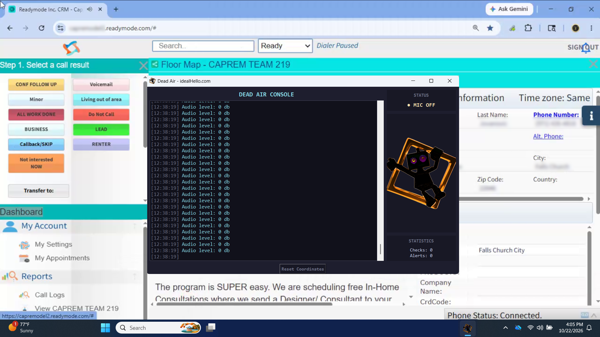Click the My Appointments calendar icon
The width and height of the screenshot is (600, 337).
[24, 258]
